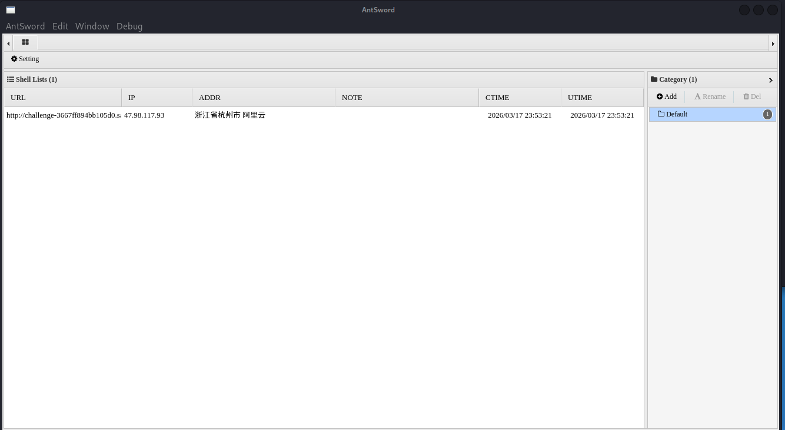Click the IP cell 47.98.117.93
Viewport: 785px width, 430px height.
(144, 115)
